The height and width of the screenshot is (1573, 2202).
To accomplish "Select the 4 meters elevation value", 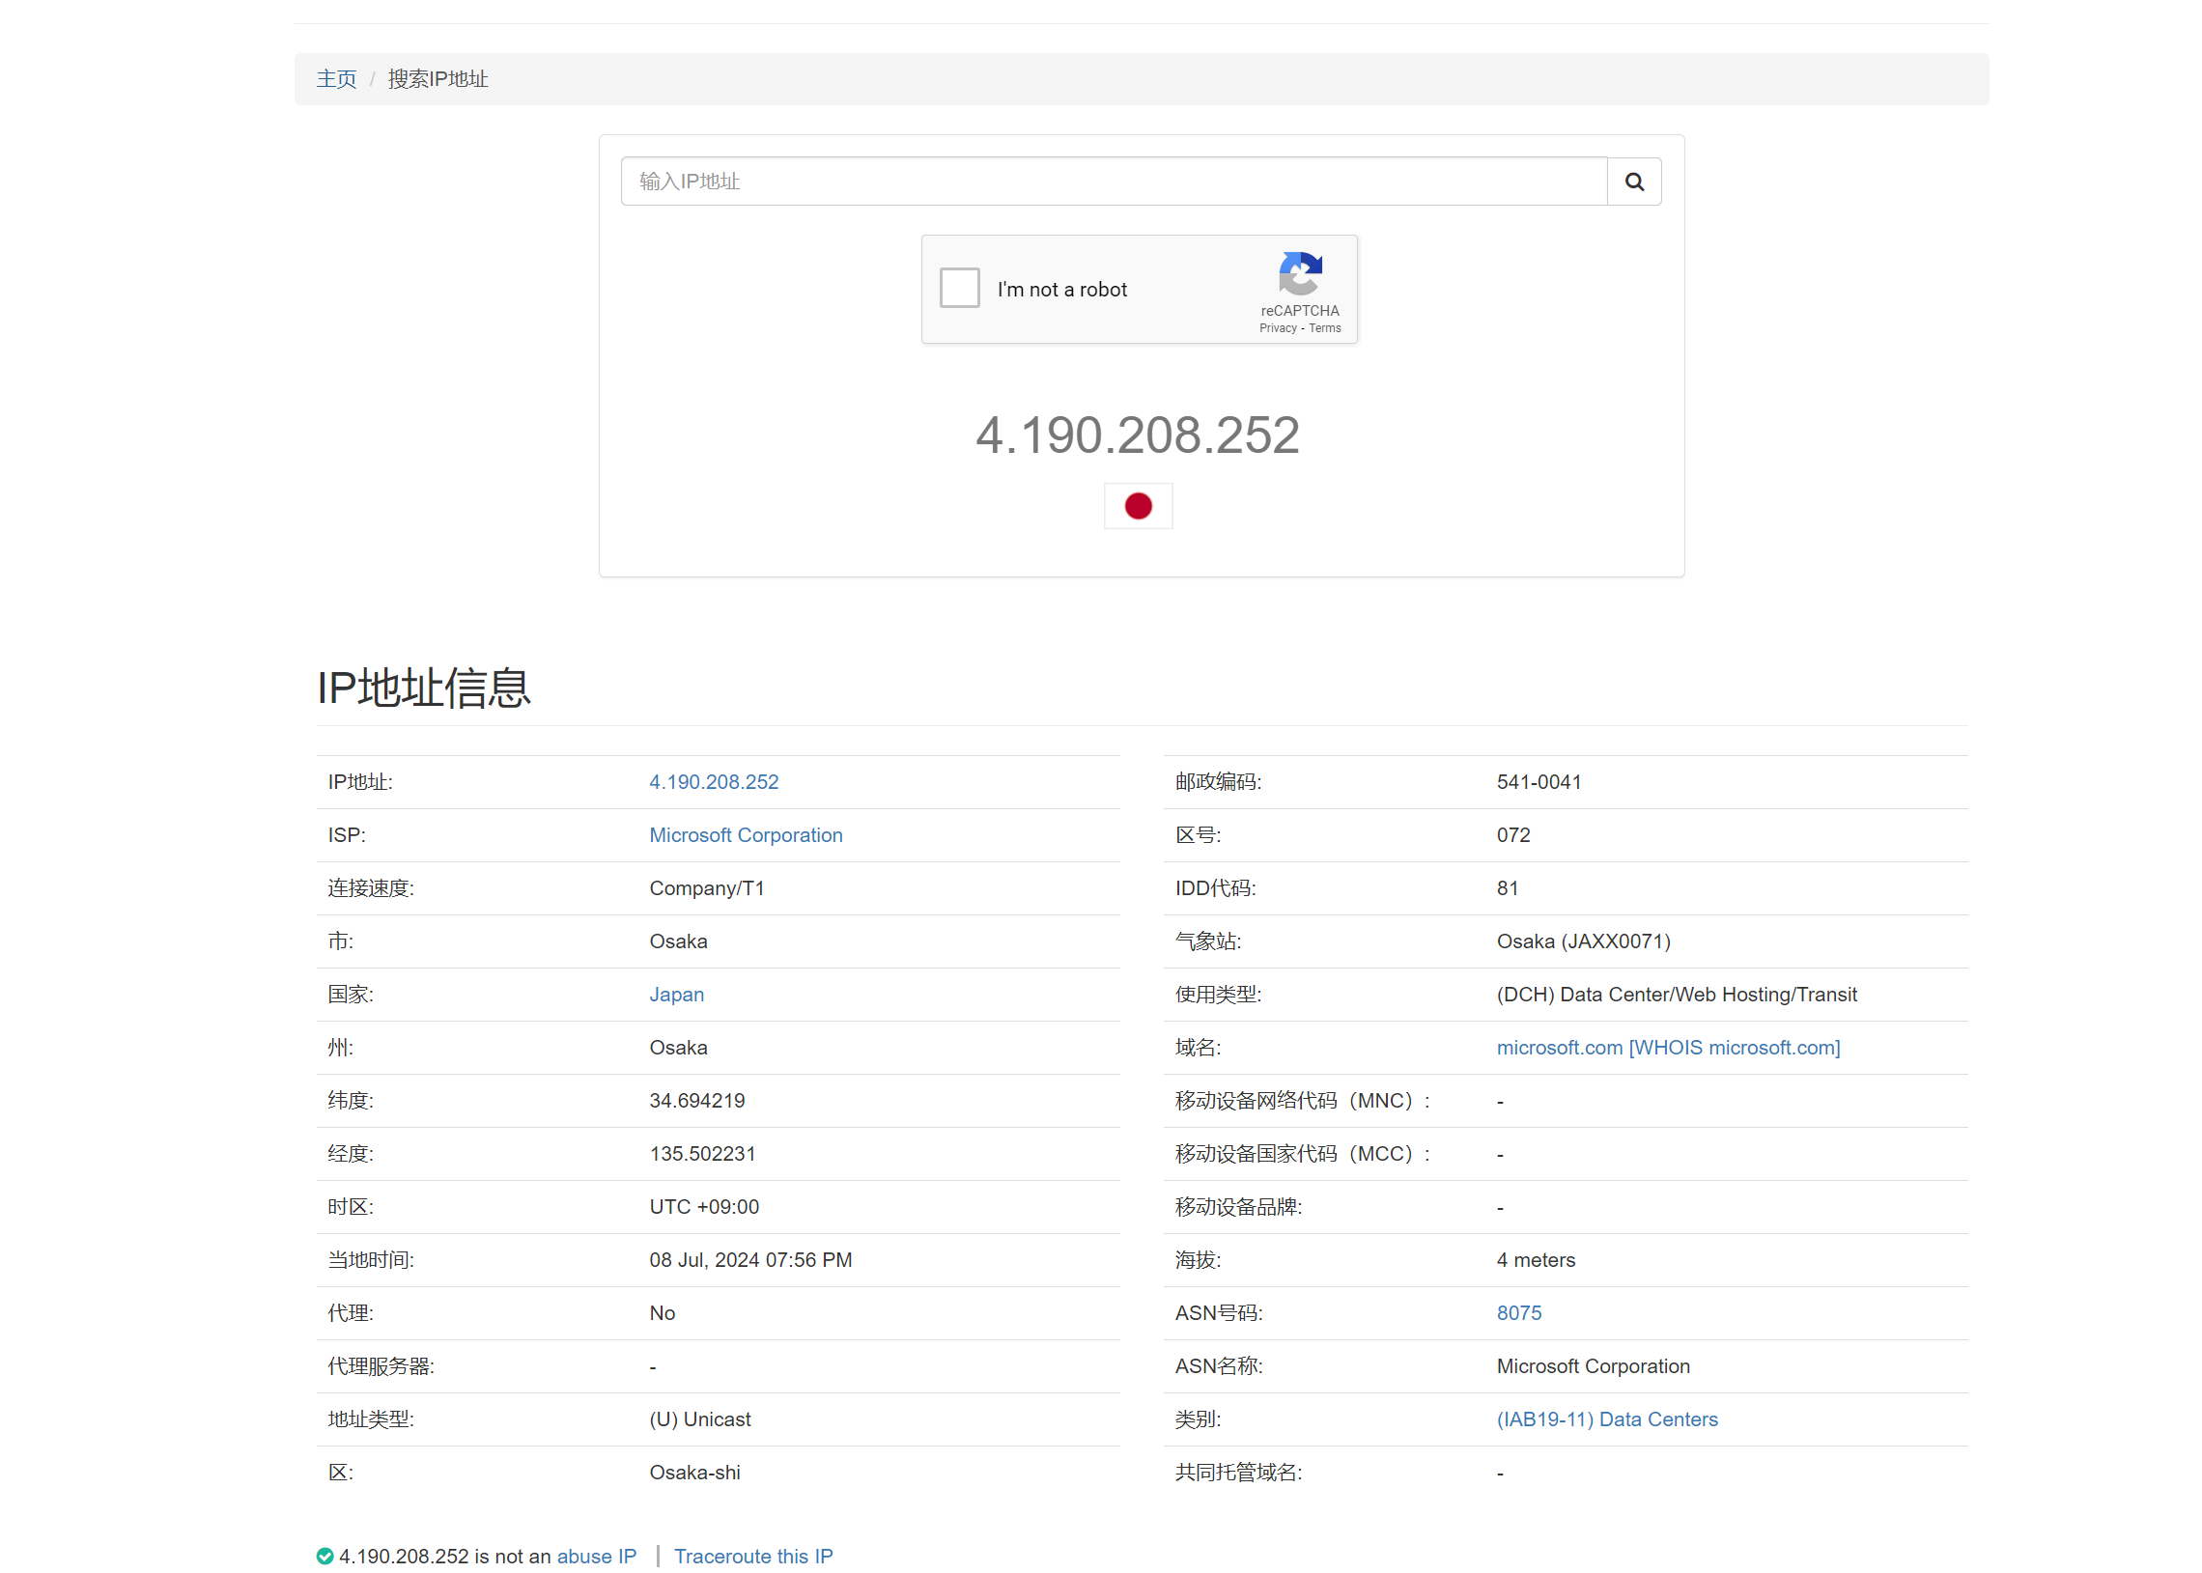I will pyautogui.click(x=1536, y=1260).
